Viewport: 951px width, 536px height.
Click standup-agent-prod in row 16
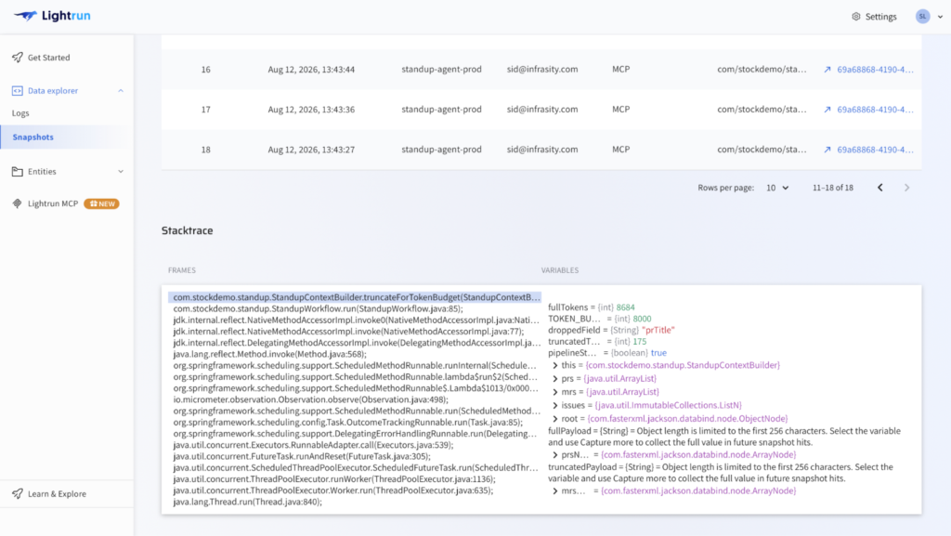pos(441,69)
